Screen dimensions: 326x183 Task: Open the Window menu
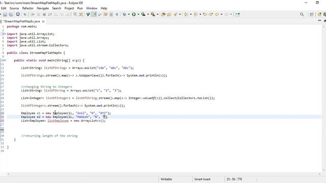tap(92, 8)
